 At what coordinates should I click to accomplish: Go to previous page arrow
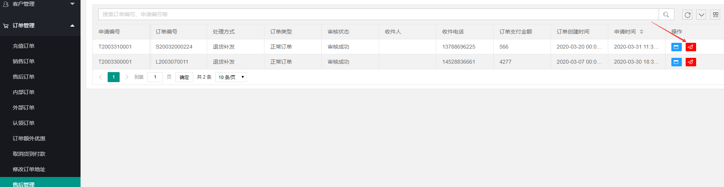coord(101,77)
